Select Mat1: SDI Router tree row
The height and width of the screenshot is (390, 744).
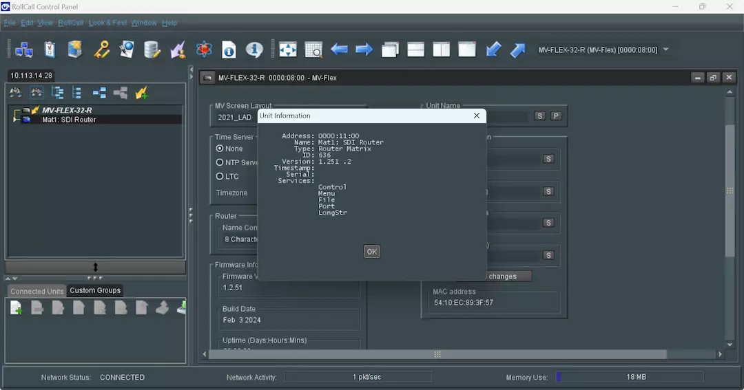pyautogui.click(x=69, y=120)
